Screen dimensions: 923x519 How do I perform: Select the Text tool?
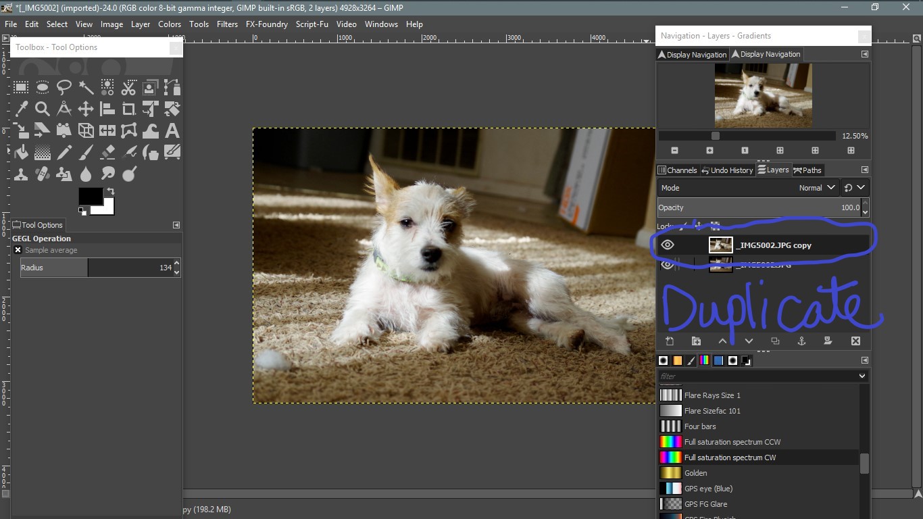(172, 130)
